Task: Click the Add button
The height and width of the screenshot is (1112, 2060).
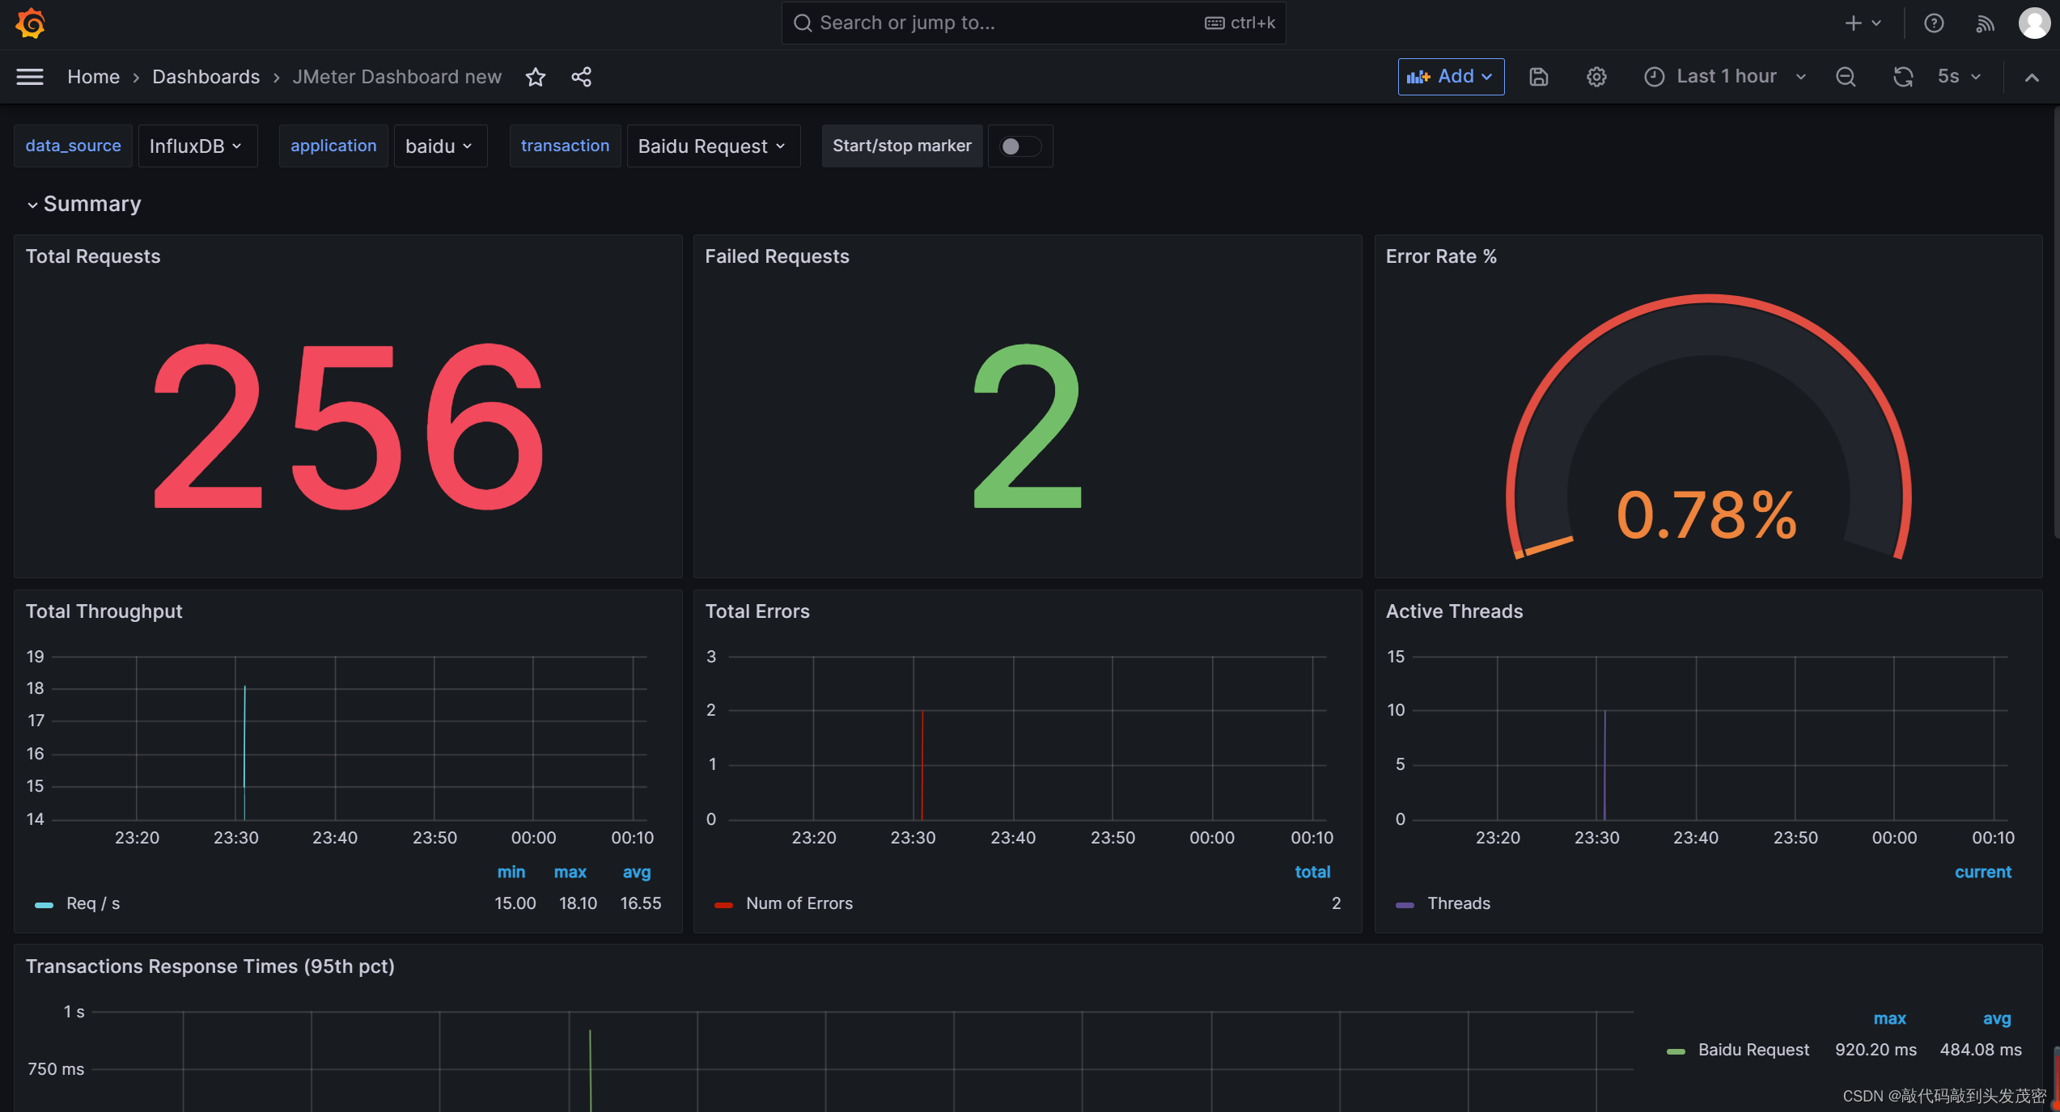Action: click(x=1450, y=77)
